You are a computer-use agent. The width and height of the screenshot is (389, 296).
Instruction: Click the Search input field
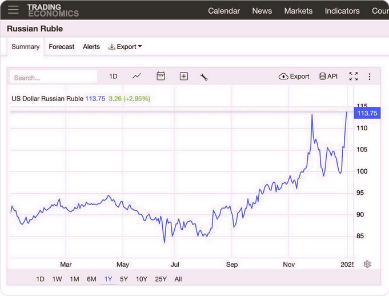coord(54,77)
